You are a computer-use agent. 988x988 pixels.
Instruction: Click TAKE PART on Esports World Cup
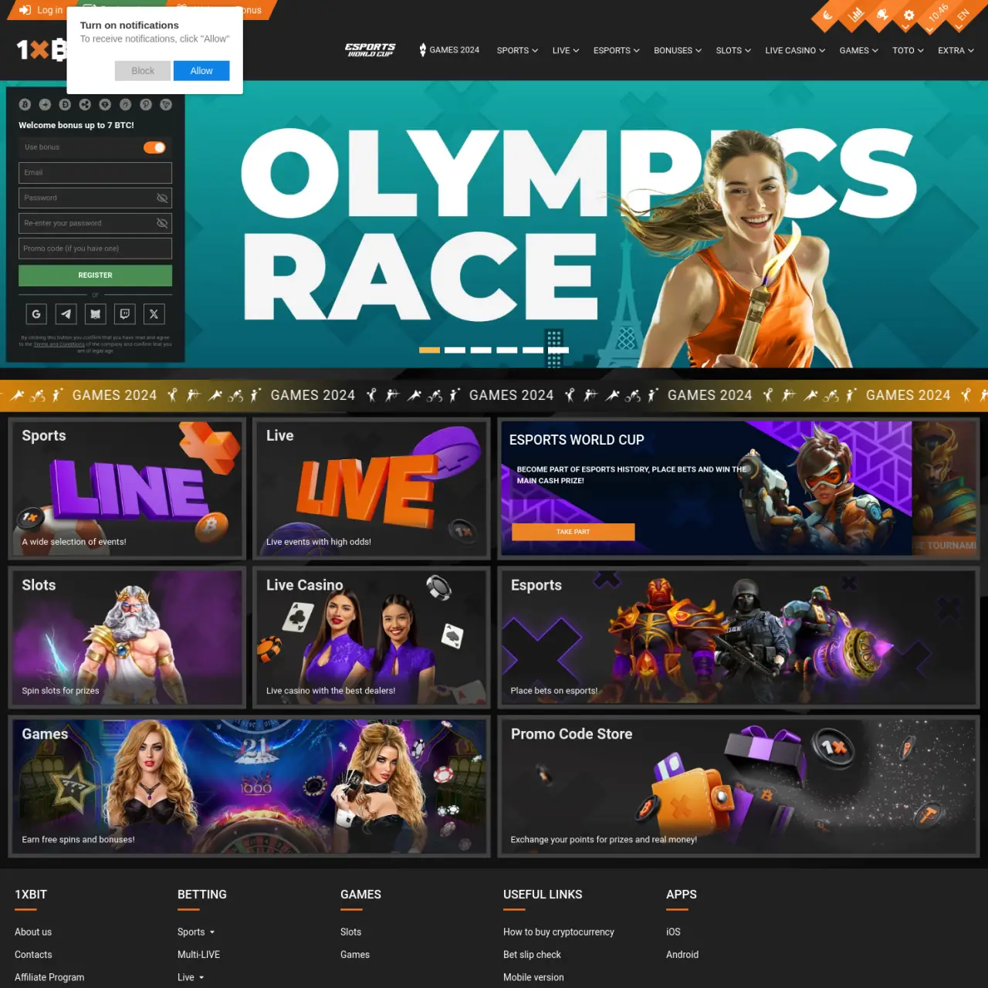tap(573, 532)
